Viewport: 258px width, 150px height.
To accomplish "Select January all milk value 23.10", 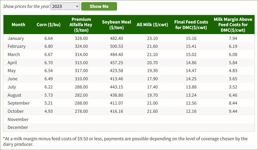I will (152, 38).
